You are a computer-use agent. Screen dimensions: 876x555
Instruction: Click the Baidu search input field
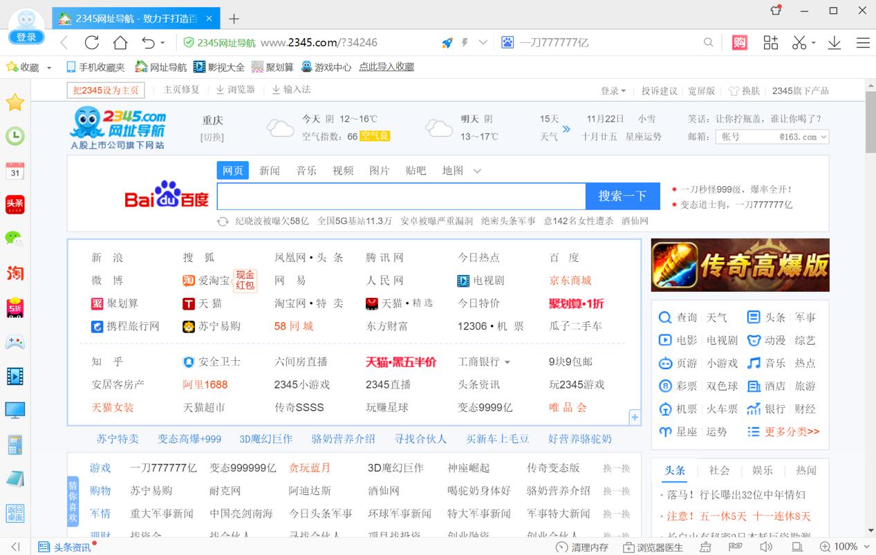point(401,196)
